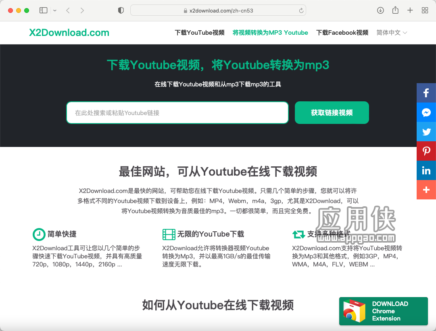This screenshot has height=331, width=436.
Task: Click heading 如何从Youtube在线下载视频
Action: [218, 305]
